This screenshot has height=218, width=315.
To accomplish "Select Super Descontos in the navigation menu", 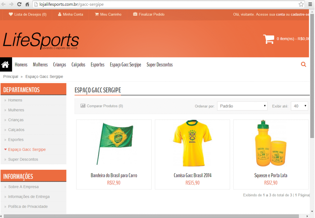I will pyautogui.click(x=159, y=65).
